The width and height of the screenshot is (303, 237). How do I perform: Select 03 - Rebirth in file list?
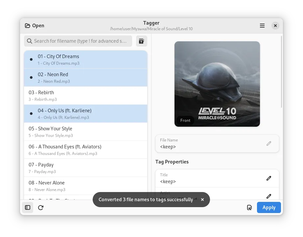click(85, 96)
